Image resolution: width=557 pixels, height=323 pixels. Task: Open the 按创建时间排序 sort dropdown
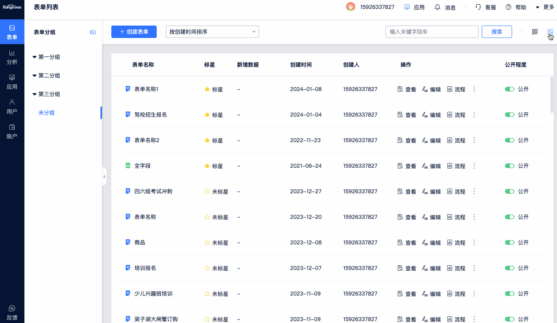(212, 32)
